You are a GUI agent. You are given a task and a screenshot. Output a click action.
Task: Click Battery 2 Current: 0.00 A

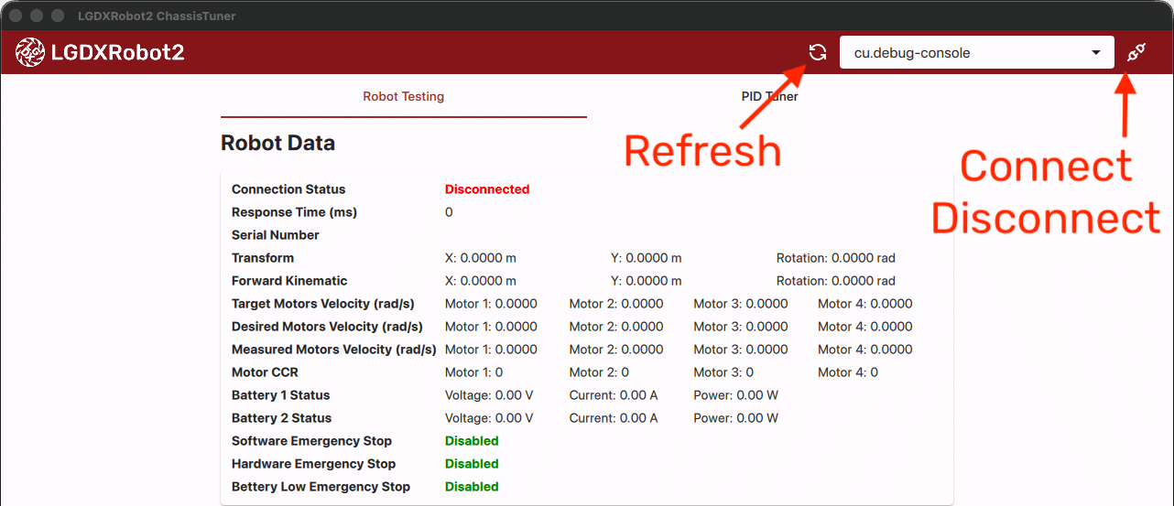pos(614,418)
